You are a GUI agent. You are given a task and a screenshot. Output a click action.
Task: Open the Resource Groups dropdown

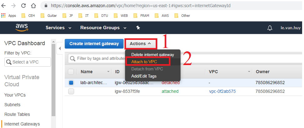point(103,28)
